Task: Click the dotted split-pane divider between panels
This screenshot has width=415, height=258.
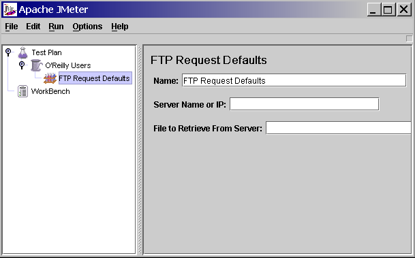Action: coord(140,150)
